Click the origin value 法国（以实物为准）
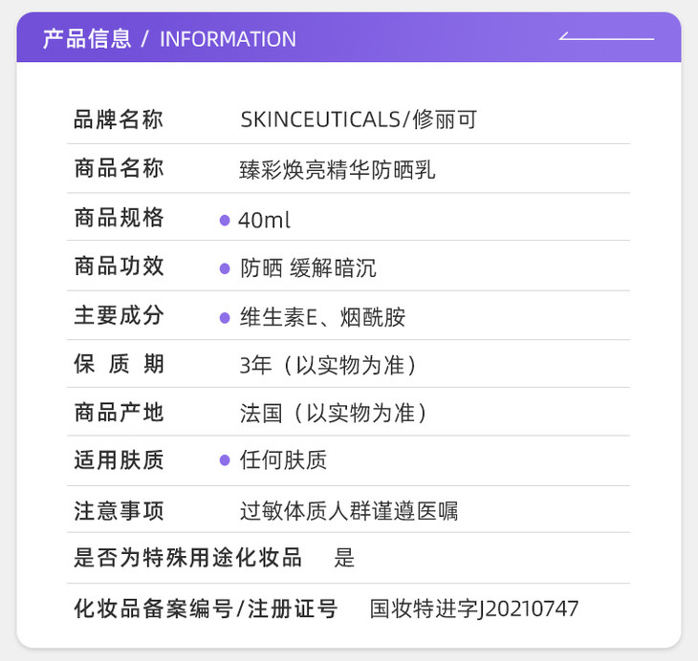698x661 pixels. [333, 413]
